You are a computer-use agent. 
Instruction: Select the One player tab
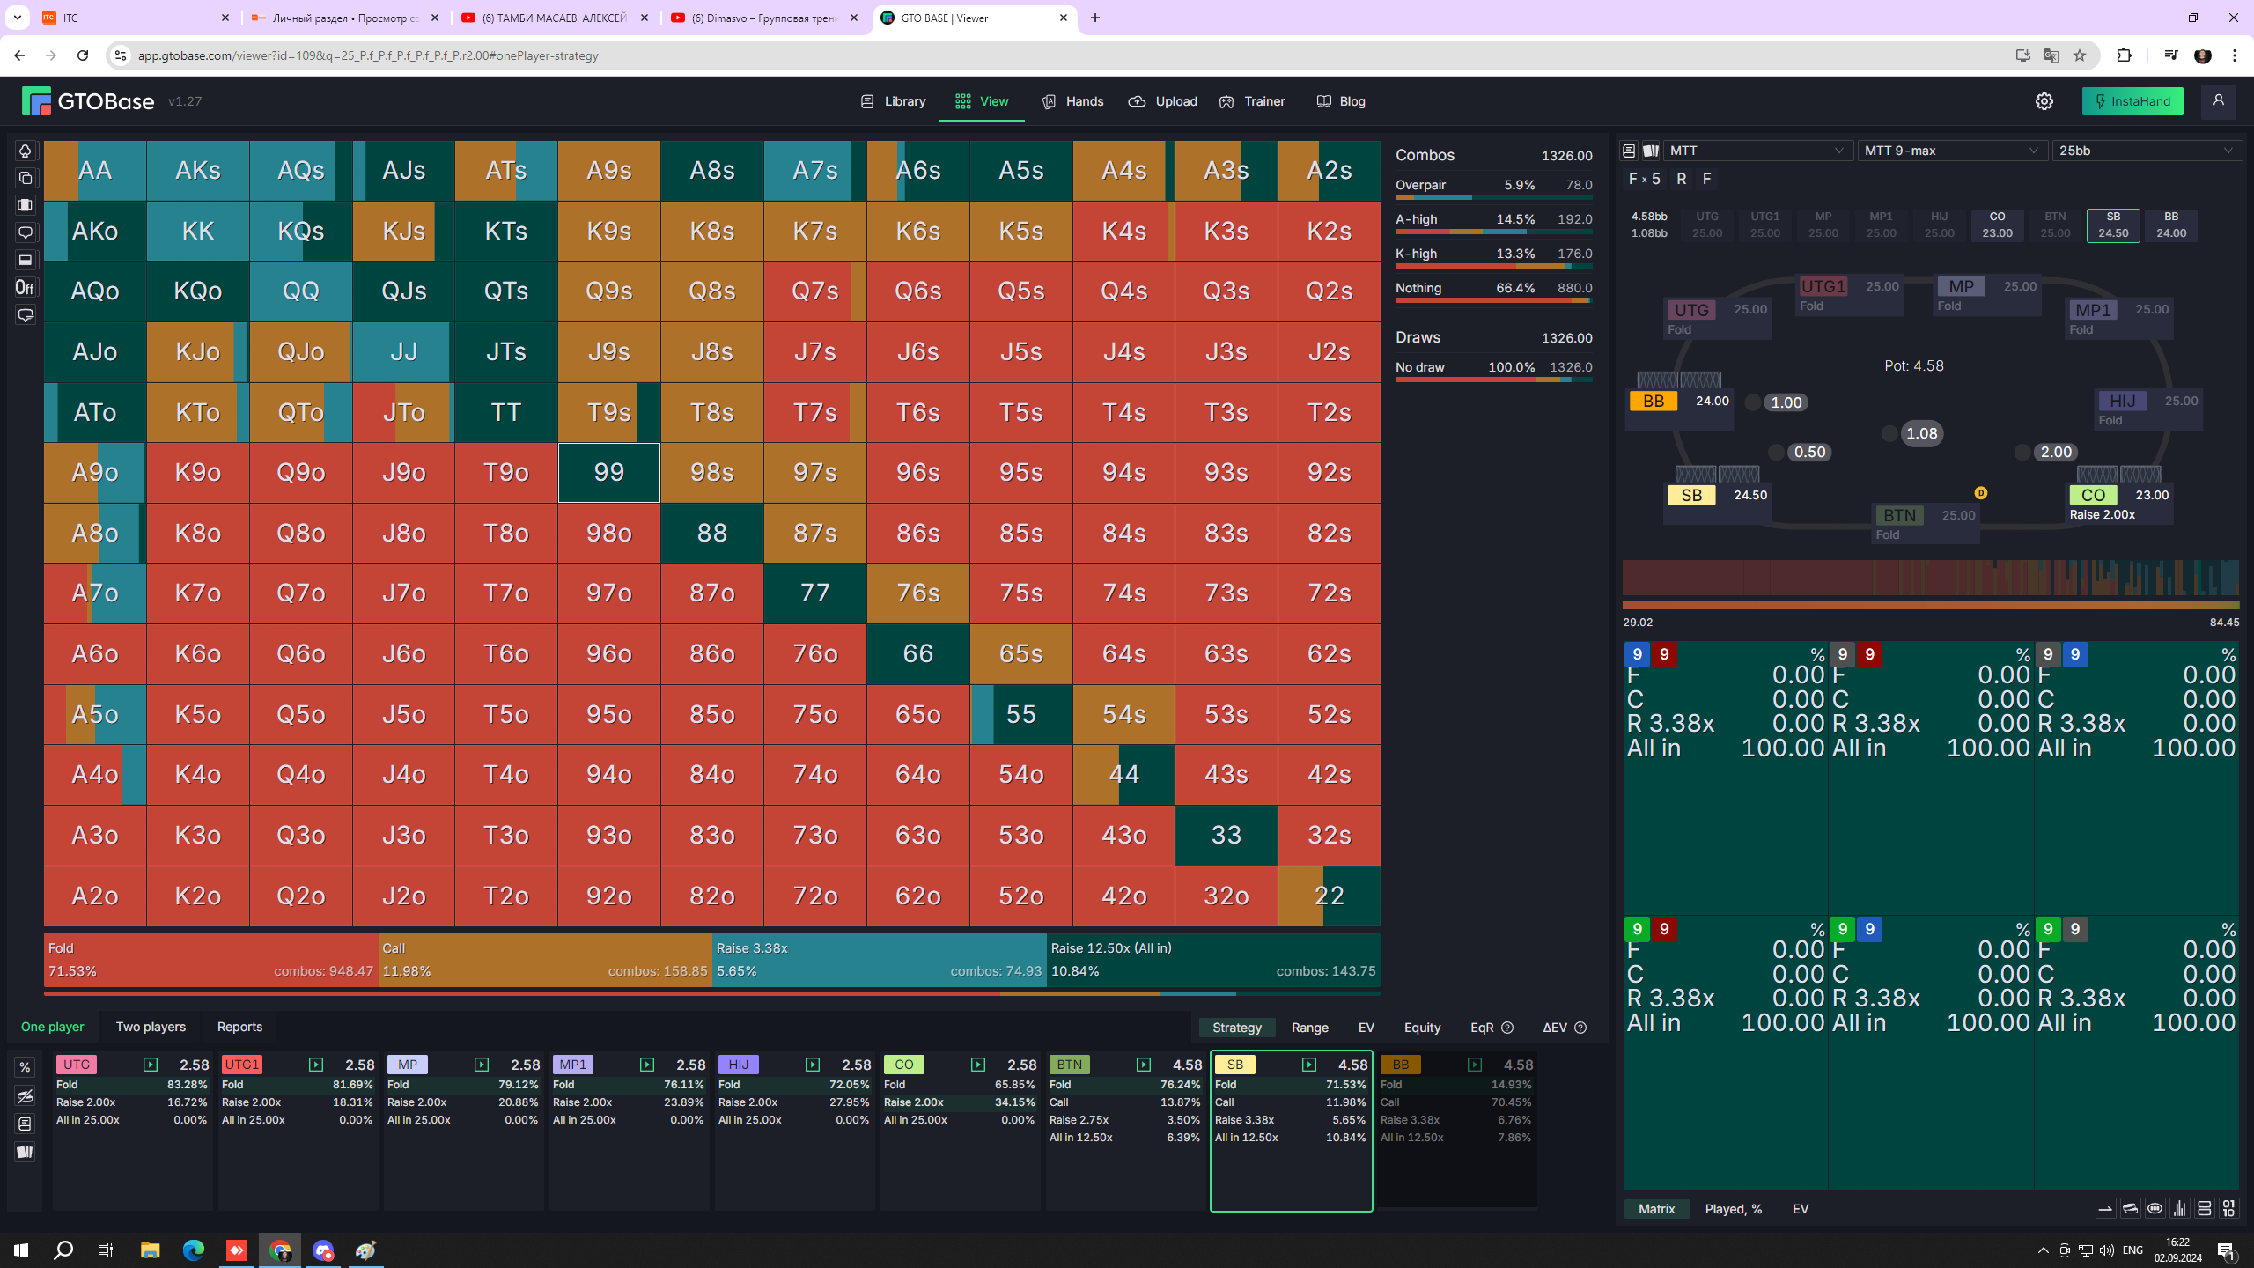(x=53, y=1027)
